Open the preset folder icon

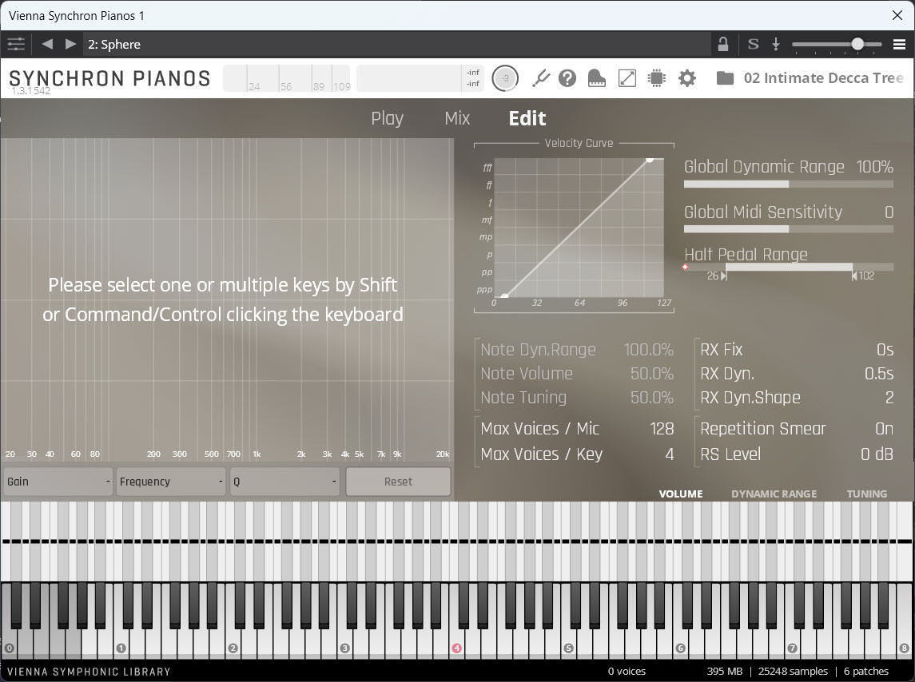pos(725,78)
